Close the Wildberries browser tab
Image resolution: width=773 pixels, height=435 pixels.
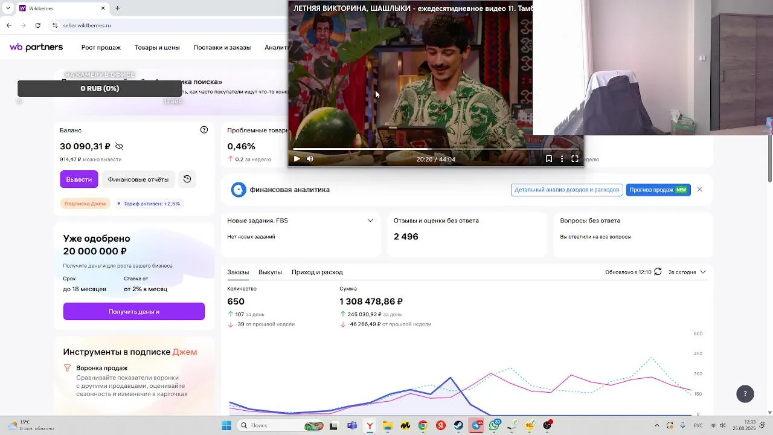point(103,8)
